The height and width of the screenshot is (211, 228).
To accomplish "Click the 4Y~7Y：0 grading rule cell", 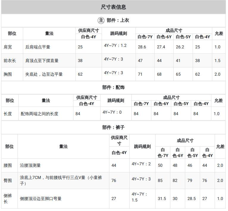I will tap(112, 112).
